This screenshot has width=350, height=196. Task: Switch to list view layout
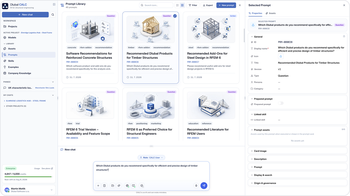point(177,5)
